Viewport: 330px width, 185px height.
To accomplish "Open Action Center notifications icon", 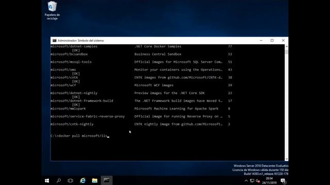I will click(x=283, y=181).
